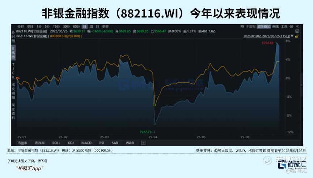The width and height of the screenshot is (313, 178).
Task: Toggle the 不复权 price adjustment option
Action: tap(250, 26)
